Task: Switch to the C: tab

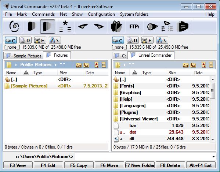Action: 120,56
